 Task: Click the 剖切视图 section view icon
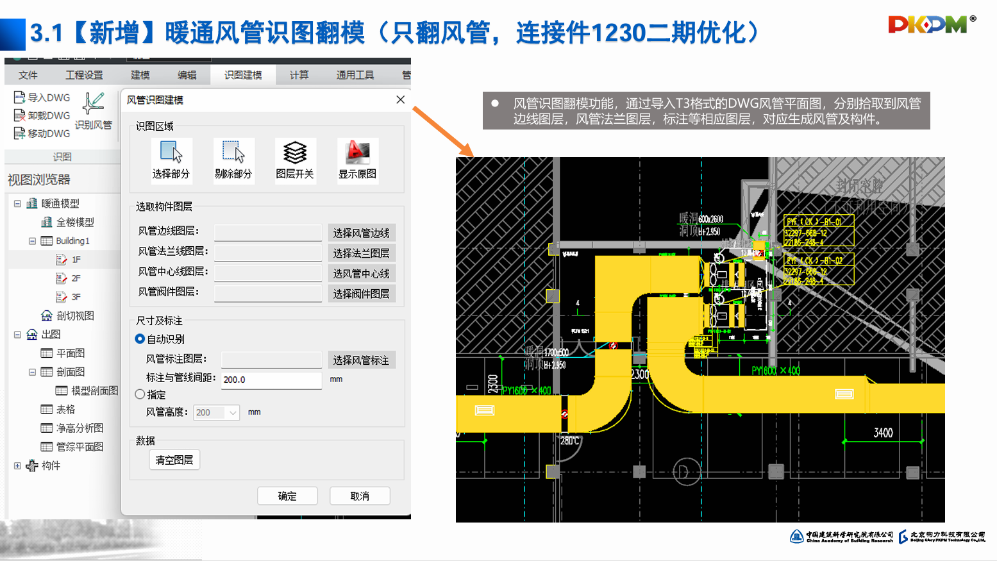(47, 315)
